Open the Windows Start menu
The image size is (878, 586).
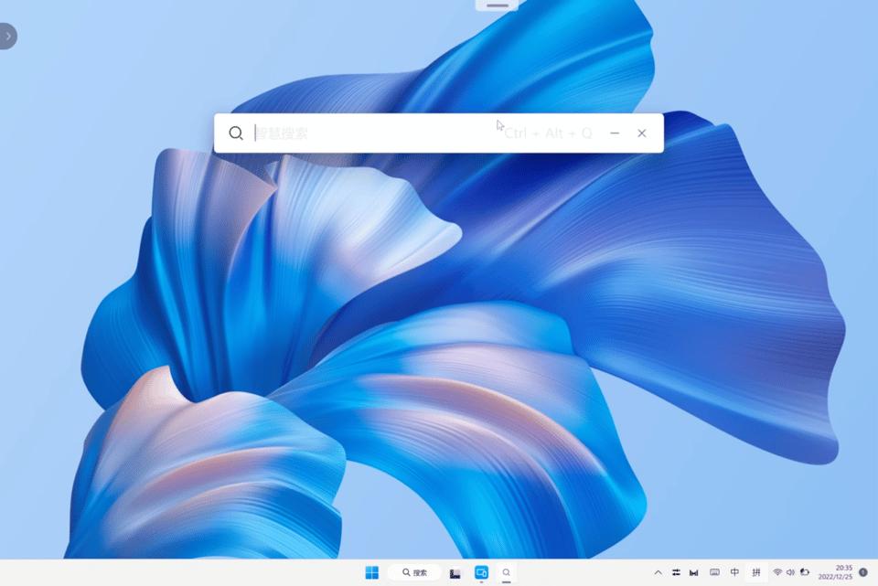click(x=372, y=572)
